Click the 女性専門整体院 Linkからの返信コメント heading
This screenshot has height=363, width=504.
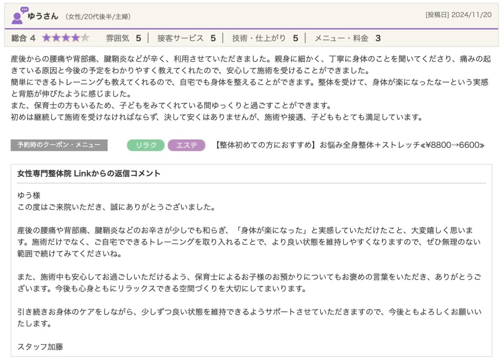pyautogui.click(x=89, y=174)
